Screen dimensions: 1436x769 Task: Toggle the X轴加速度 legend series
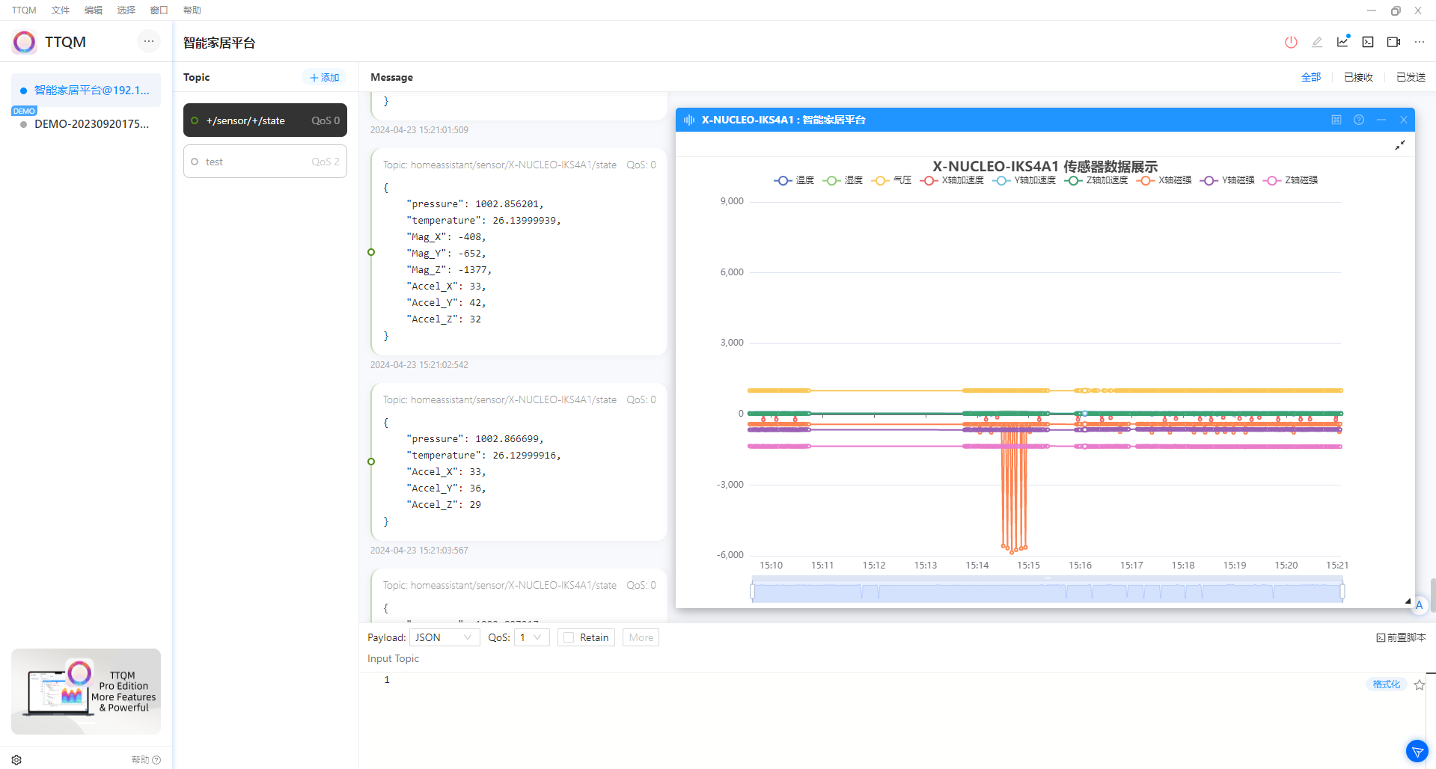point(952,180)
